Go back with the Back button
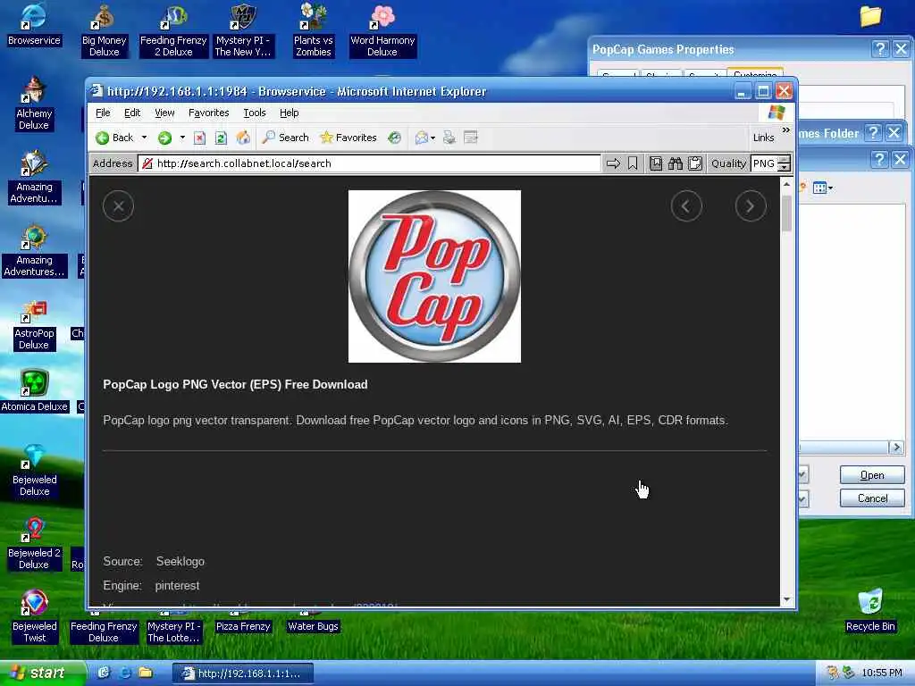 115,138
